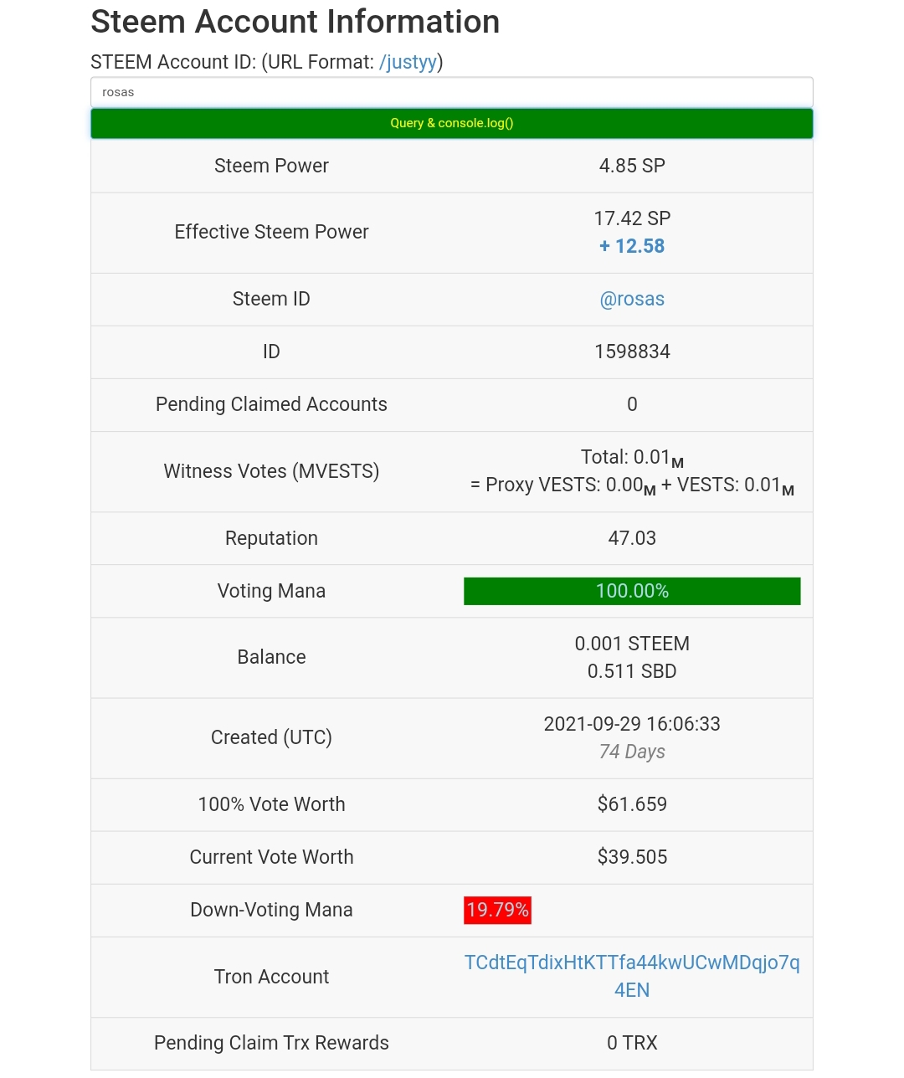Click the Pending Claimed Accounts label
Screen dimensions: 904x1078
click(x=271, y=404)
